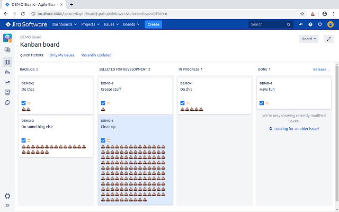Open the browser account profile icon

[x=325, y=14]
